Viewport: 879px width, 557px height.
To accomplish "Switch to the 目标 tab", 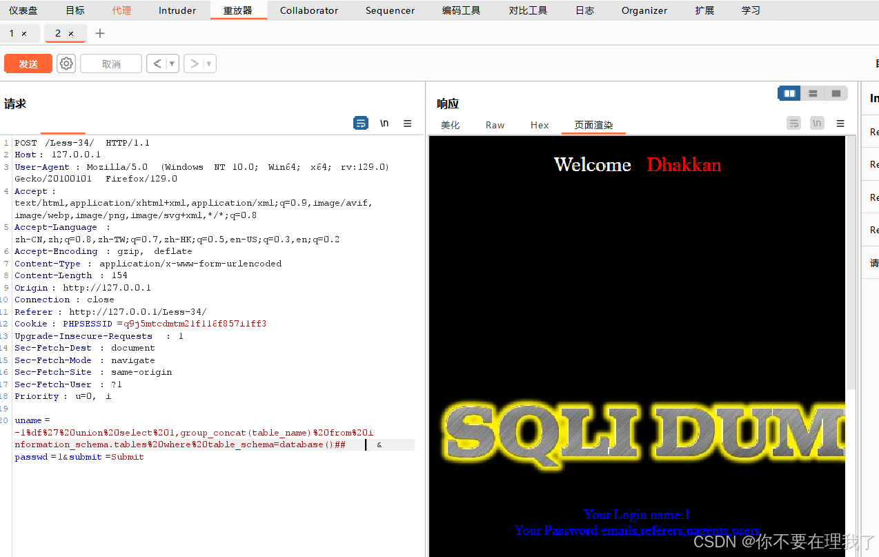I will click(75, 10).
